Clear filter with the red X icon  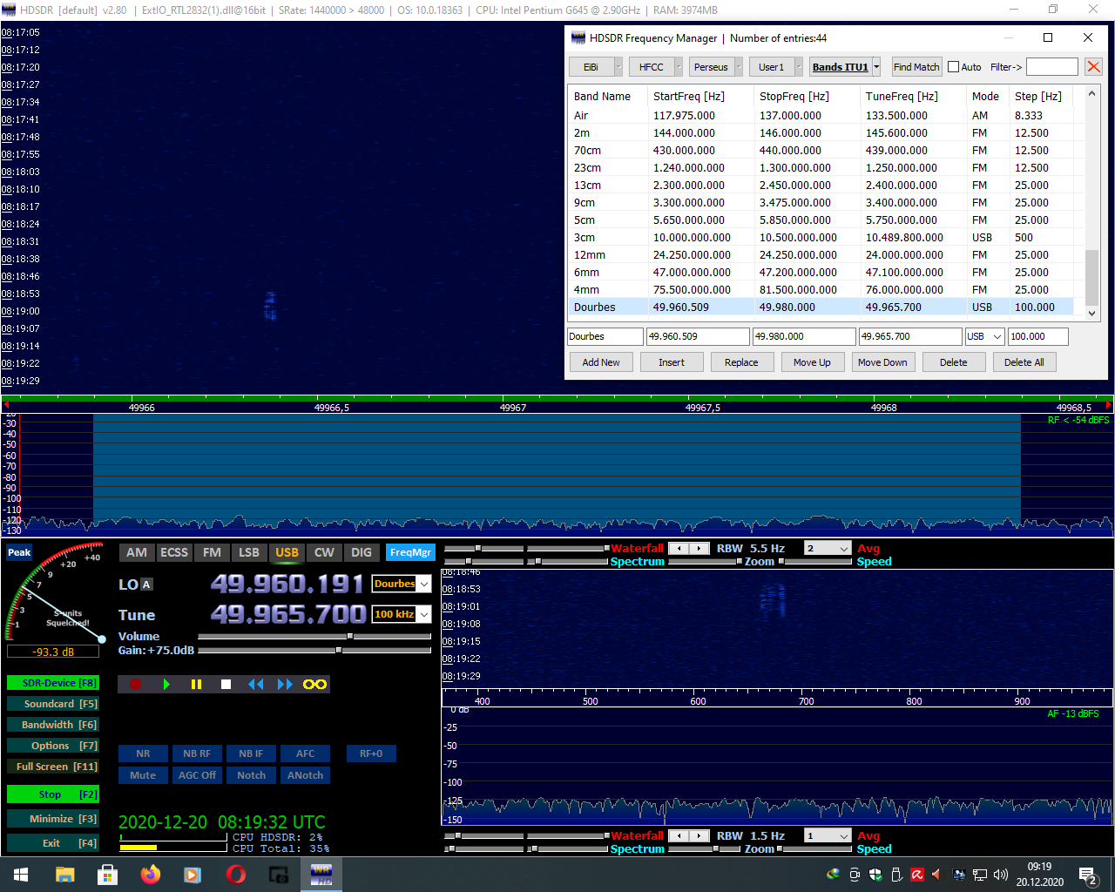(1094, 67)
